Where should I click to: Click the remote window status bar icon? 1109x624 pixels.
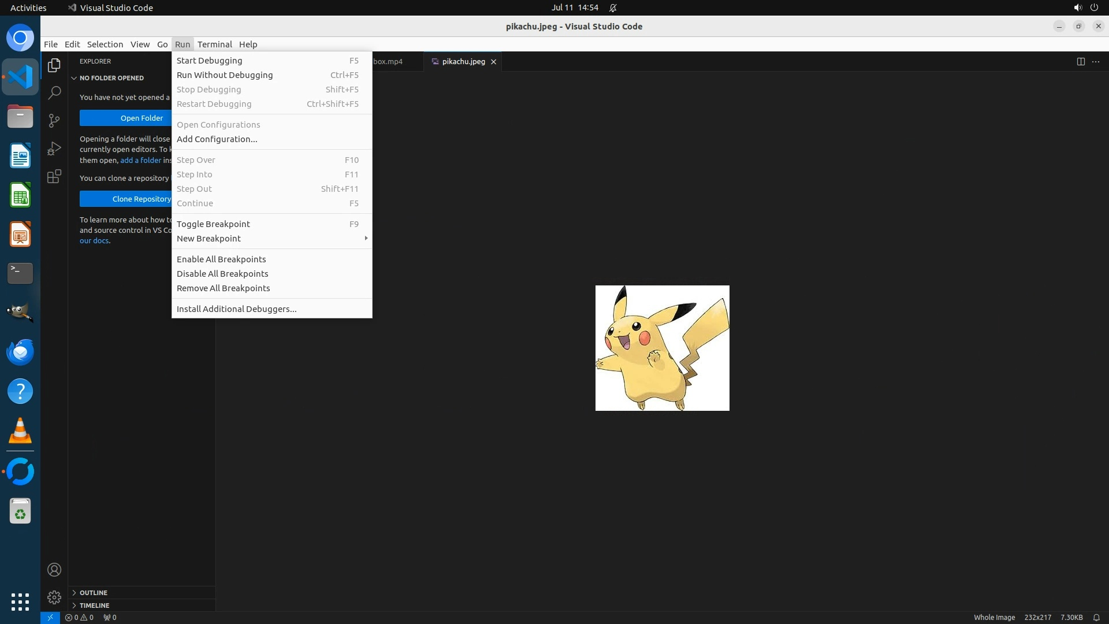50,617
